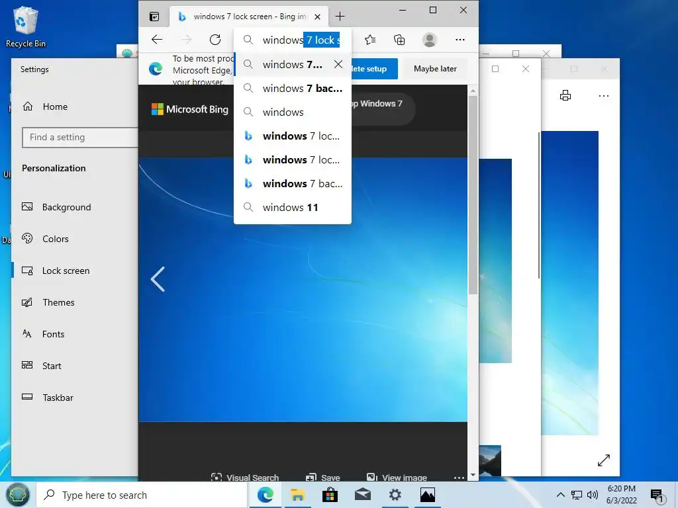This screenshot has height=508, width=678.
Task: Go to previous image with left arrow
Action: (x=158, y=279)
